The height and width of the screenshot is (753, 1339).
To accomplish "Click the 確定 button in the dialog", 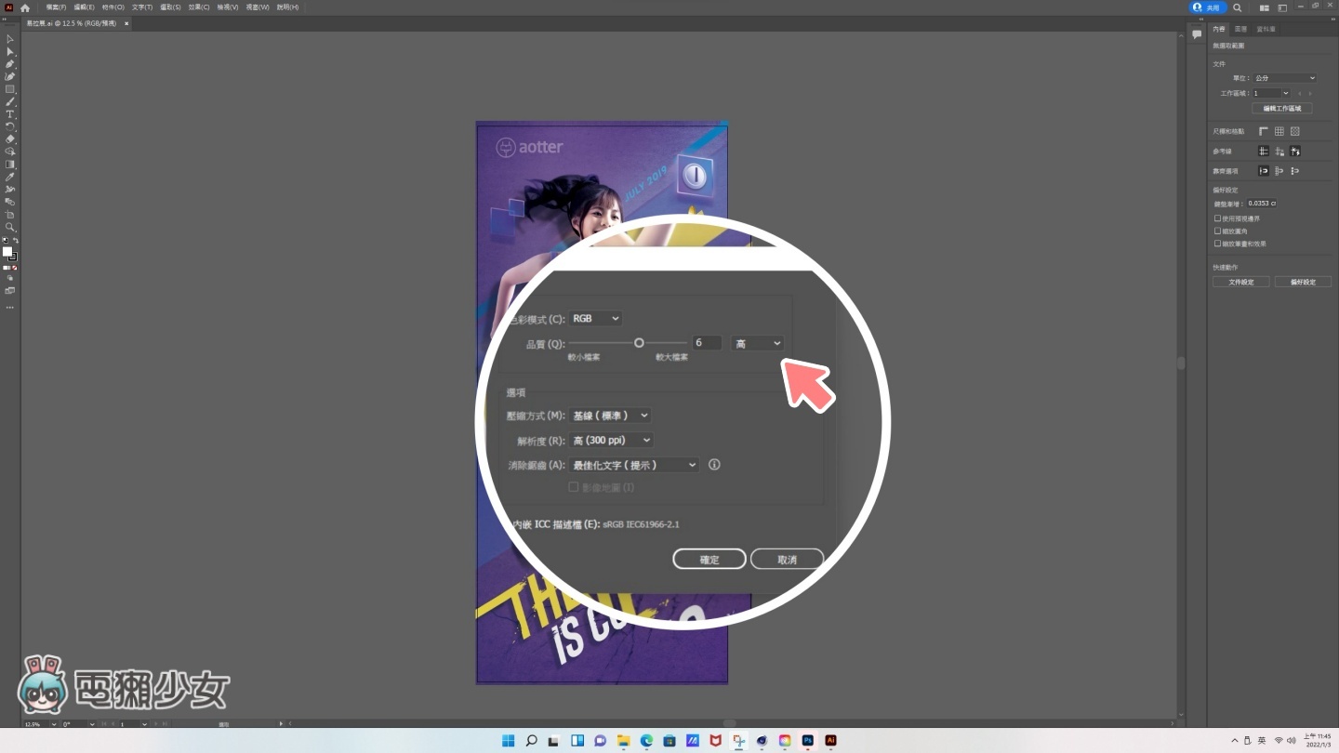I will tap(709, 560).
